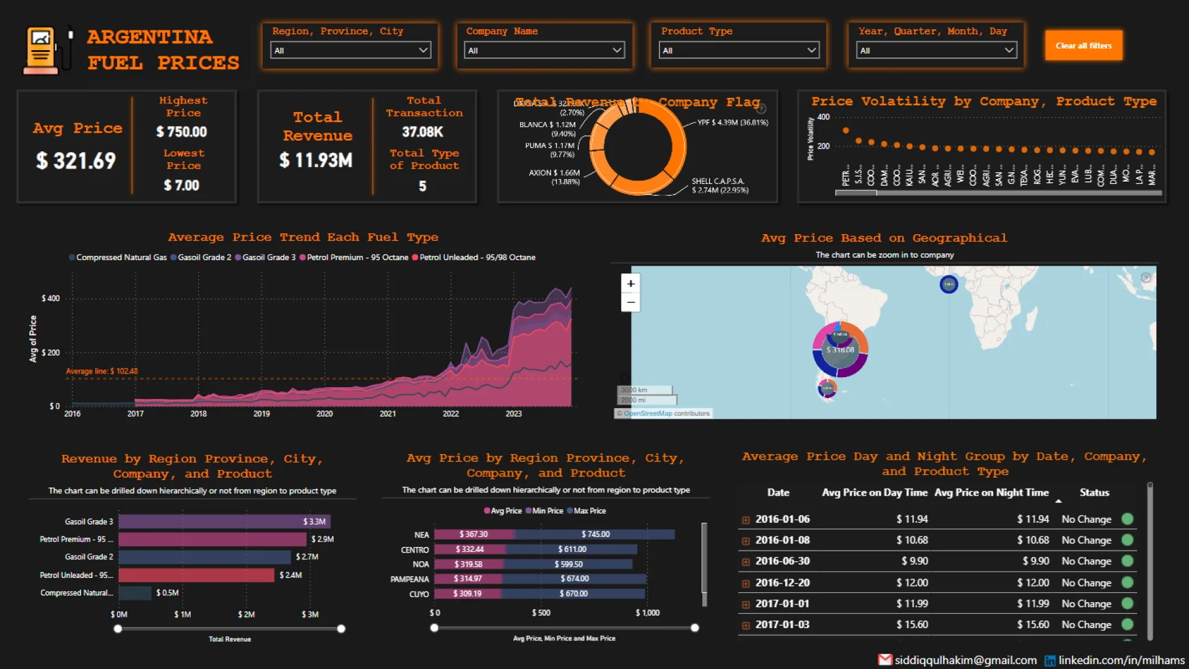Screen dimensions: 1189x669
Task: Click the Clear all filters button
Action: (1084, 45)
